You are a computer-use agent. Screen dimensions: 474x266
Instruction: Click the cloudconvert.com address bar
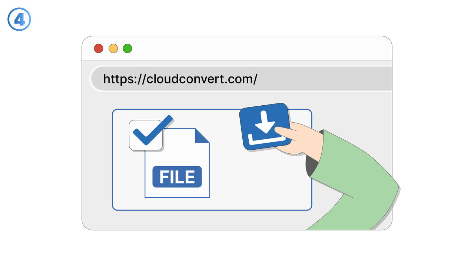click(241, 79)
